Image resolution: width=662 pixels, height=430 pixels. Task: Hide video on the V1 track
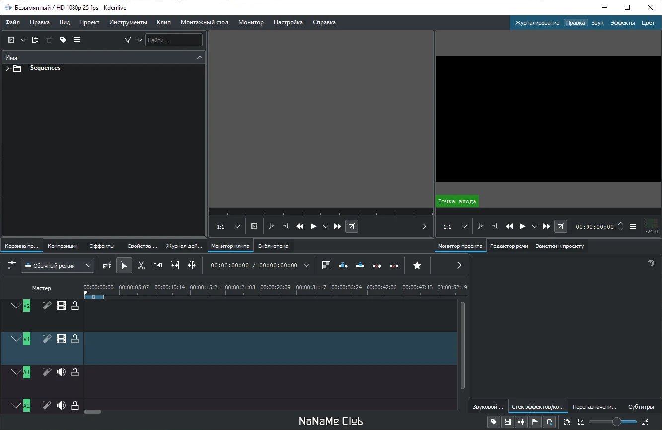pos(61,339)
